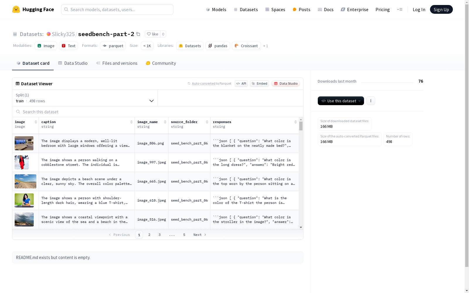Switch to the Data Studio tab
Viewport: 469px width, 293px height.
click(x=73, y=63)
